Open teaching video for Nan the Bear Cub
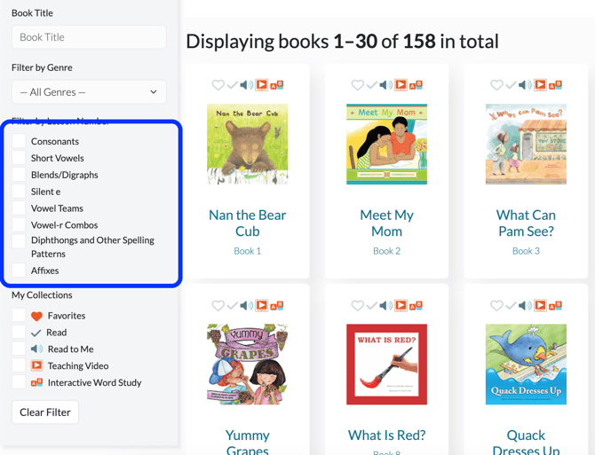This screenshot has height=455, width=595. (261, 84)
